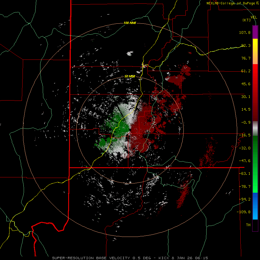Click the 50 NMI range ring label
The image size is (260, 260).
coord(130,77)
